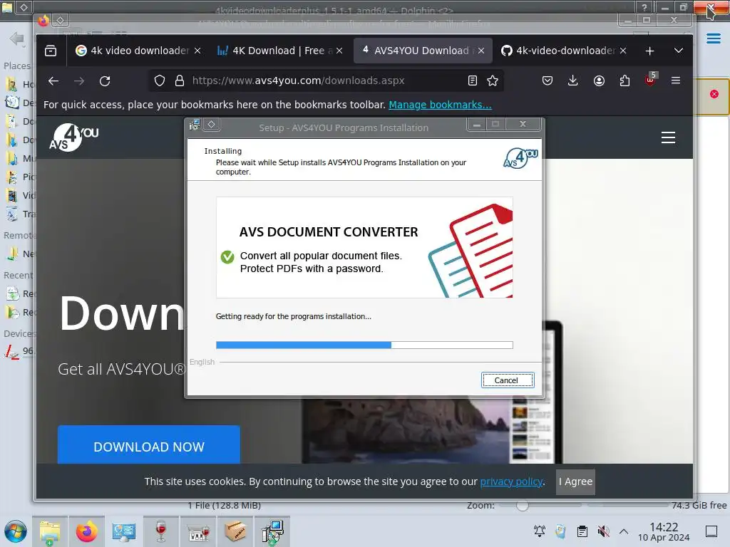Screen dimensions: 730x547
Task: Close the GitHub 4k-video-downloader tab
Action: click(x=623, y=51)
